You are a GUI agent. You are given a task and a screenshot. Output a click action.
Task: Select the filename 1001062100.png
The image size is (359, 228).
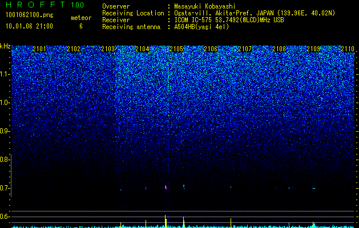click(30, 15)
